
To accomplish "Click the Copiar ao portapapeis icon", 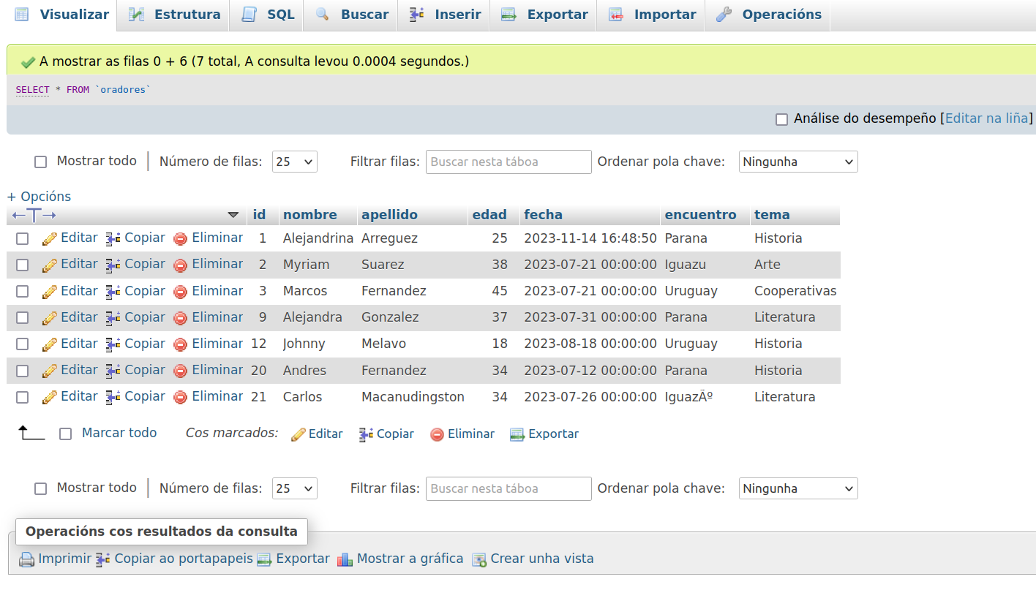I will point(103,559).
